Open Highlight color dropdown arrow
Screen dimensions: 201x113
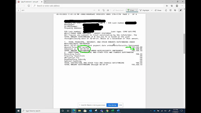[152, 10]
